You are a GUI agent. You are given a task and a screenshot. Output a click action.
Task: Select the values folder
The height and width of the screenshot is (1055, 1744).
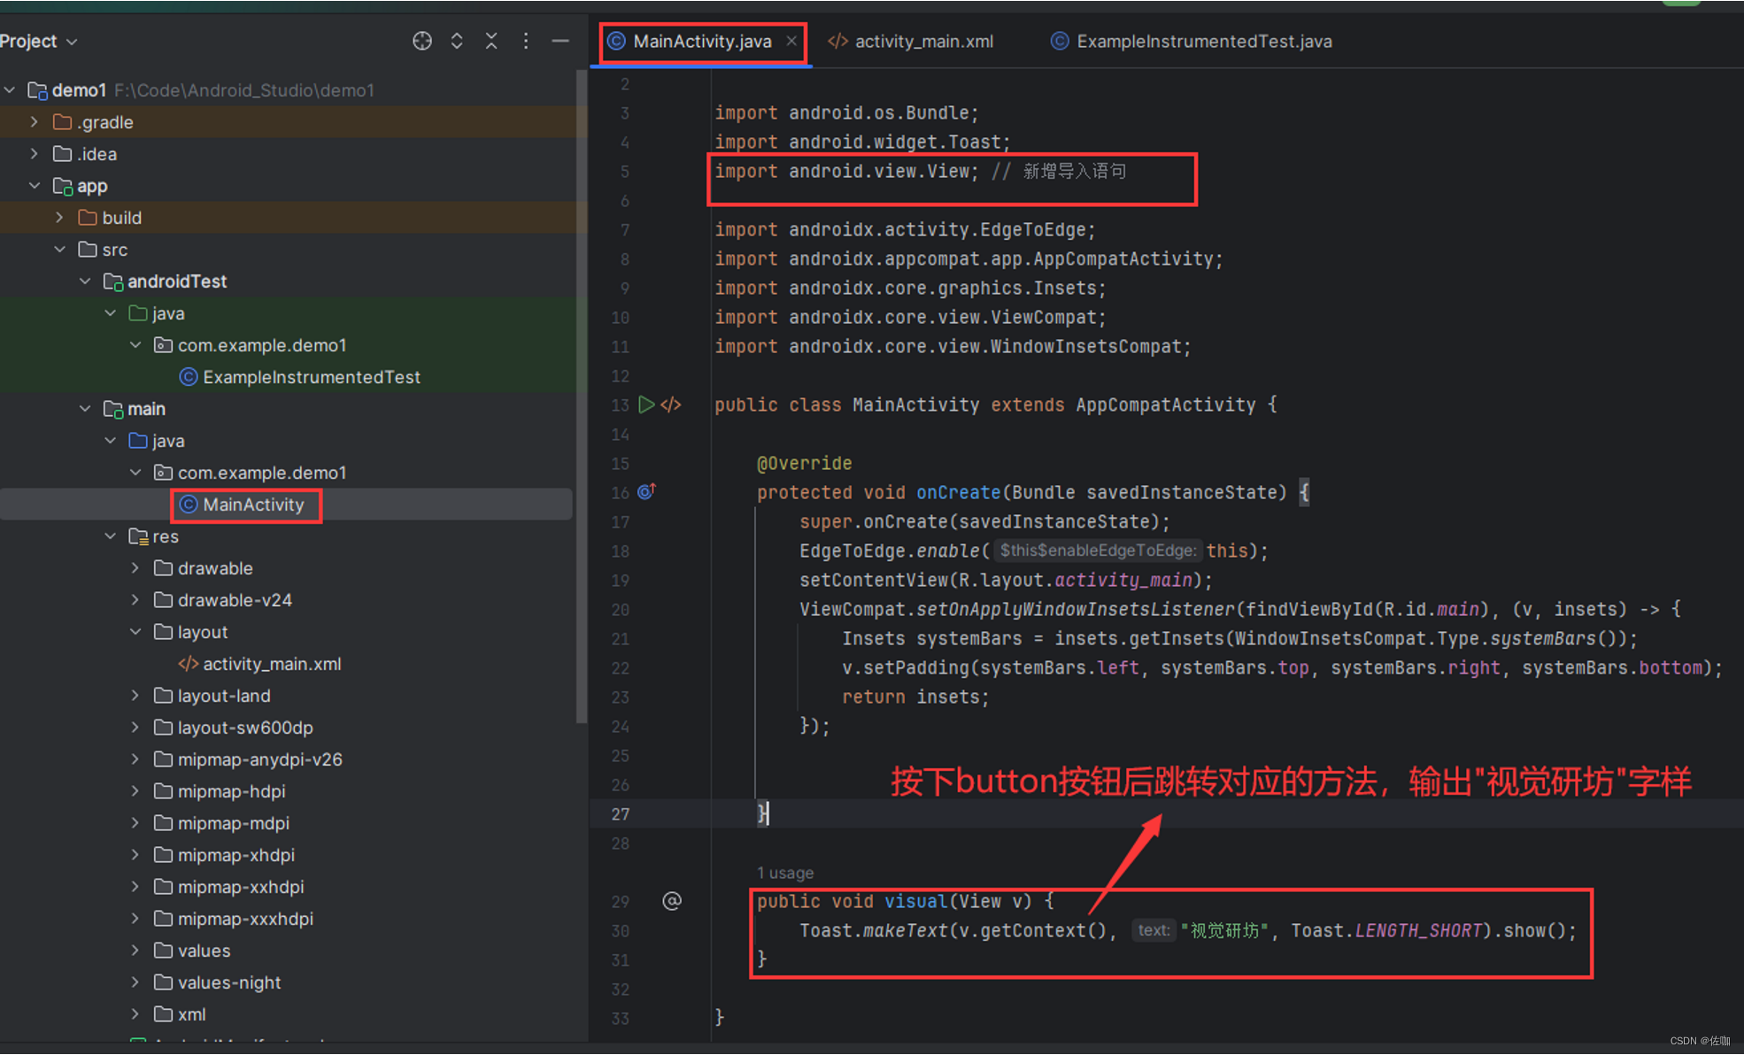pyautogui.click(x=192, y=951)
